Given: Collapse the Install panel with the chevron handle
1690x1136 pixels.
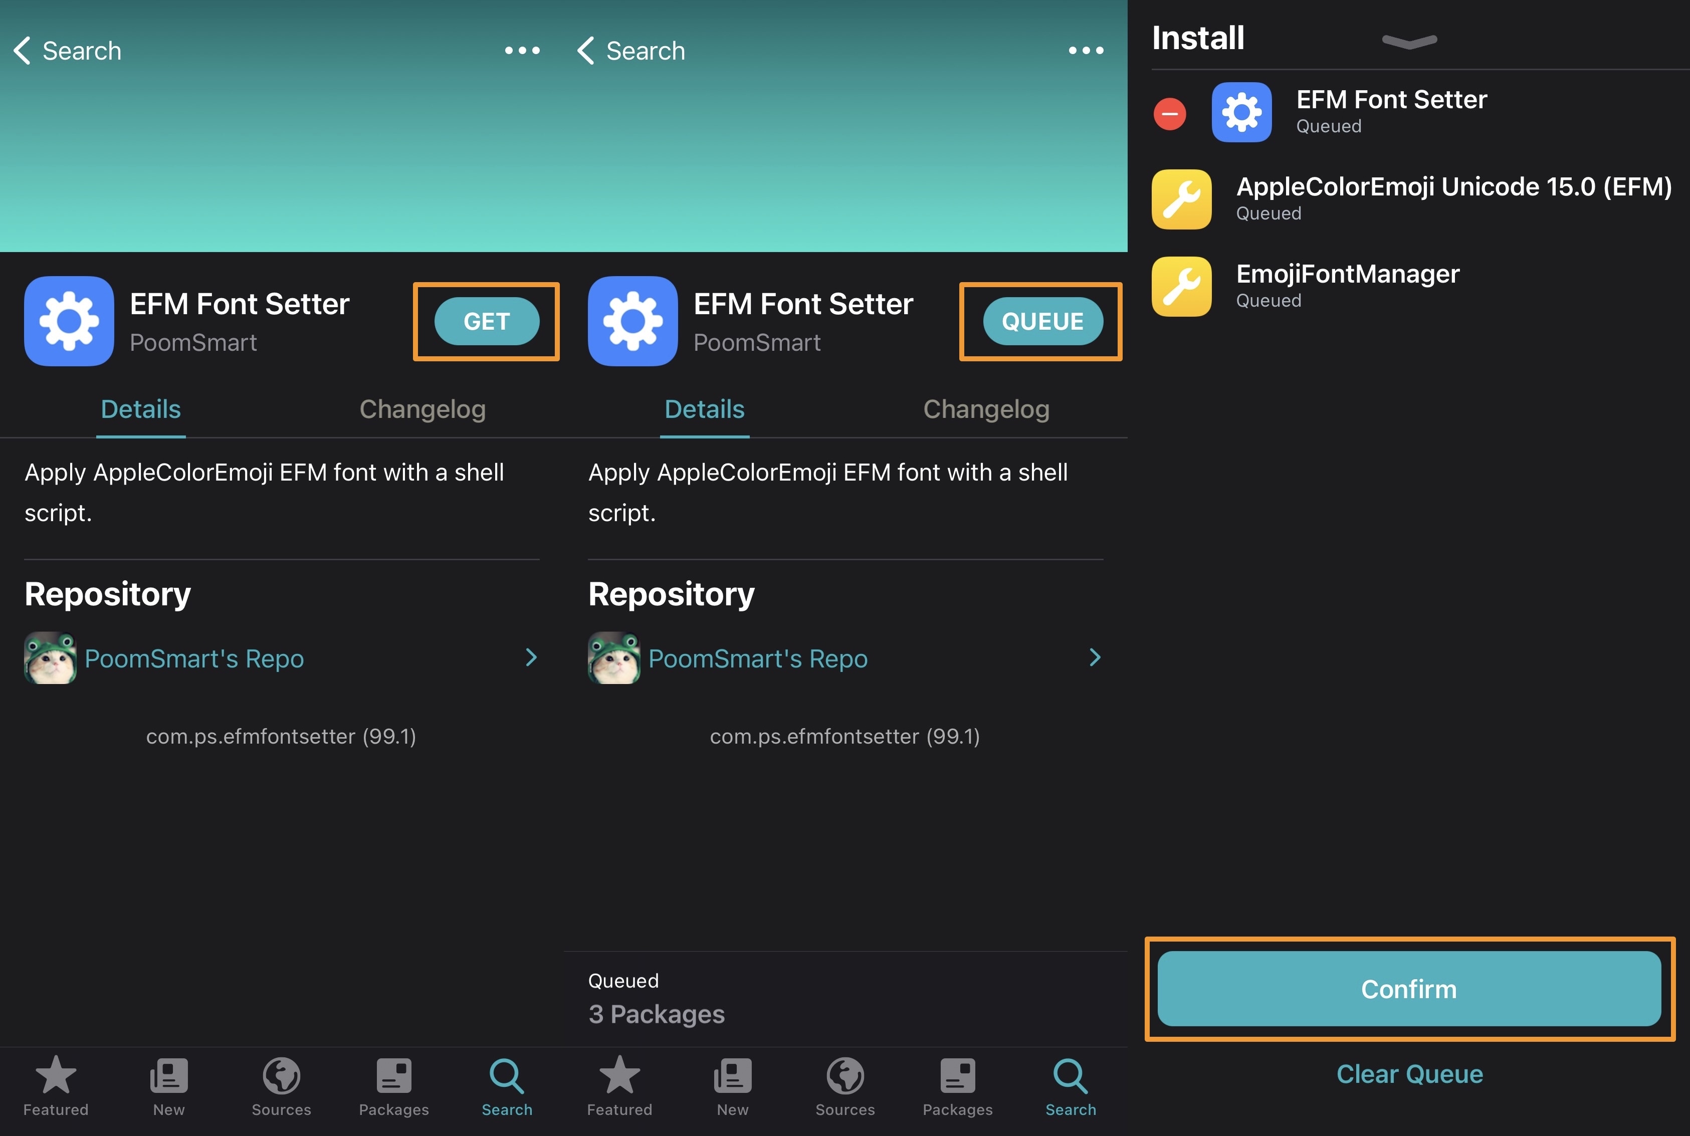Looking at the screenshot, I should (1409, 41).
